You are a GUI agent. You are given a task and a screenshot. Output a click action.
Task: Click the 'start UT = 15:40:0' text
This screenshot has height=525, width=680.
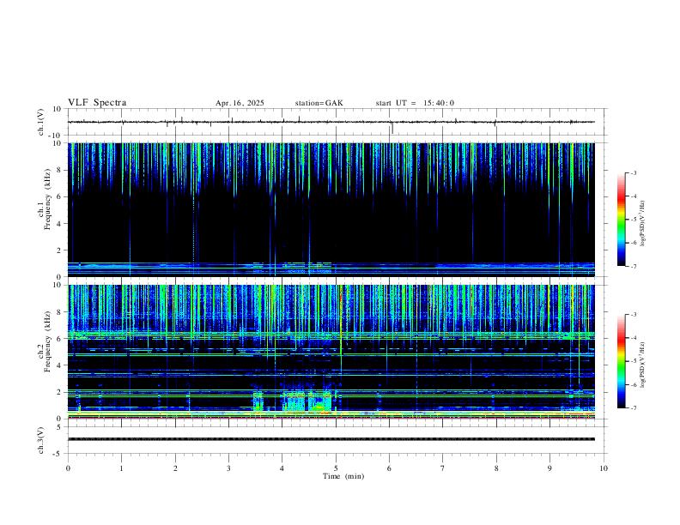point(415,103)
